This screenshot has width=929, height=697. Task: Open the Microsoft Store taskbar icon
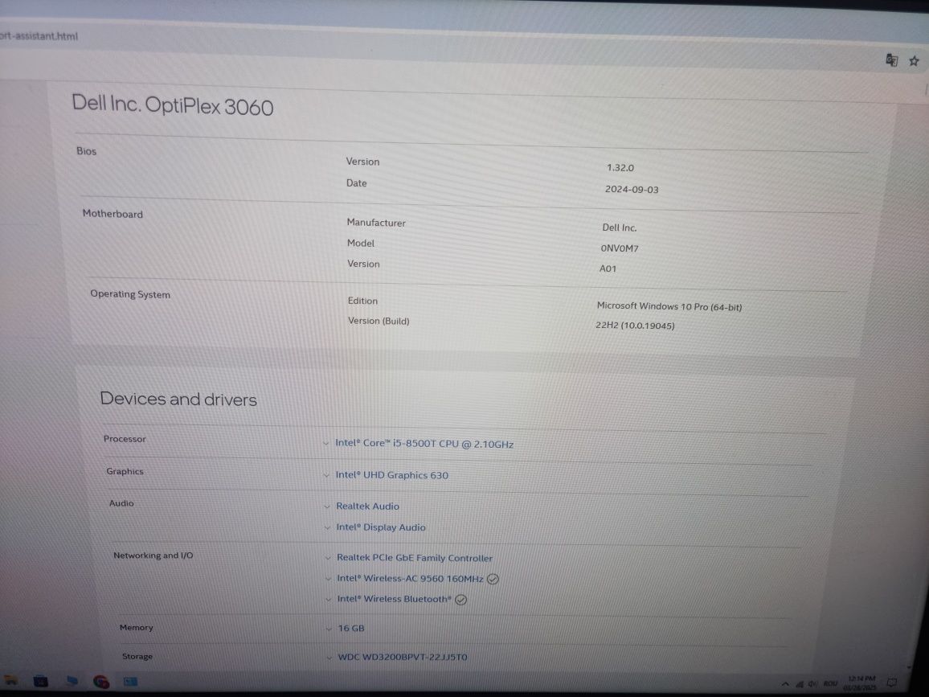[40, 681]
